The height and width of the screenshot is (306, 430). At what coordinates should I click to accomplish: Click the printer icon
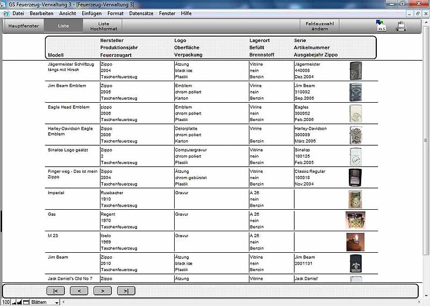[401, 25]
